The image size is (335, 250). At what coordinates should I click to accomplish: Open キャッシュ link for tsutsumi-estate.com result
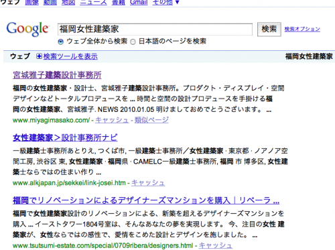tap(216, 245)
